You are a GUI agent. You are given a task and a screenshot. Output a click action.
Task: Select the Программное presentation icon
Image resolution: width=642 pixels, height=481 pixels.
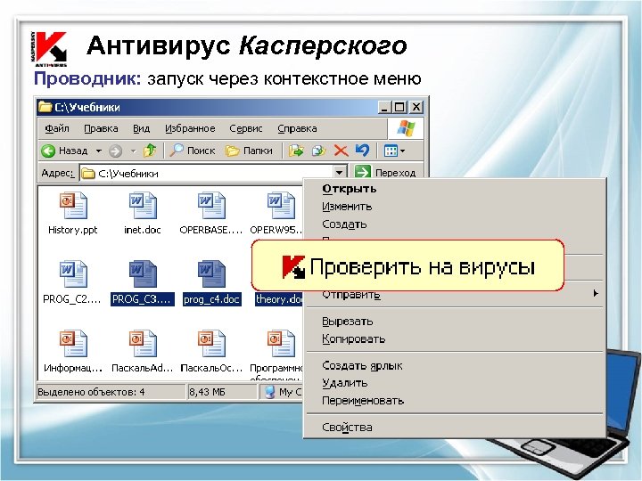pos(281,344)
